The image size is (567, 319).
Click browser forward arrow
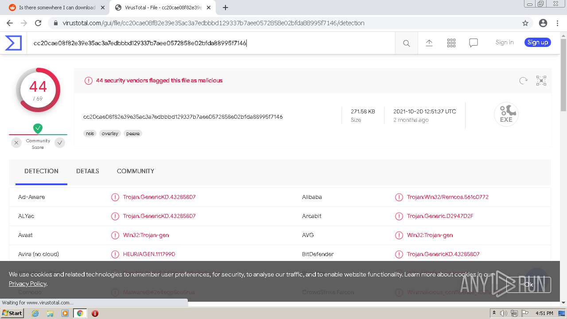[24, 23]
